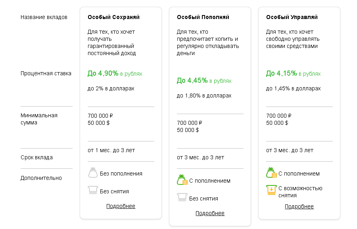Select the Особый Управляй deposit title
The image size is (357, 229).
click(292, 17)
